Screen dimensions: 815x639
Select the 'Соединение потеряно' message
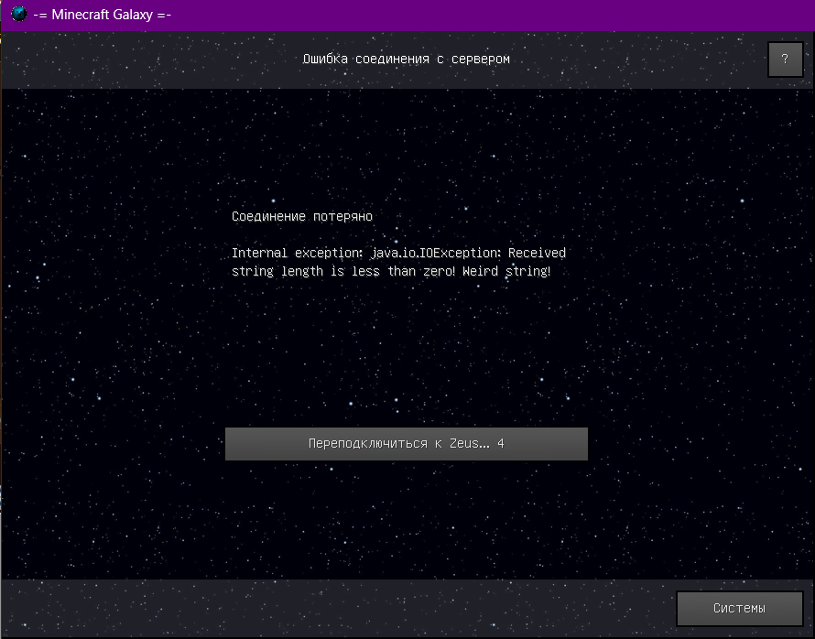[x=302, y=217]
